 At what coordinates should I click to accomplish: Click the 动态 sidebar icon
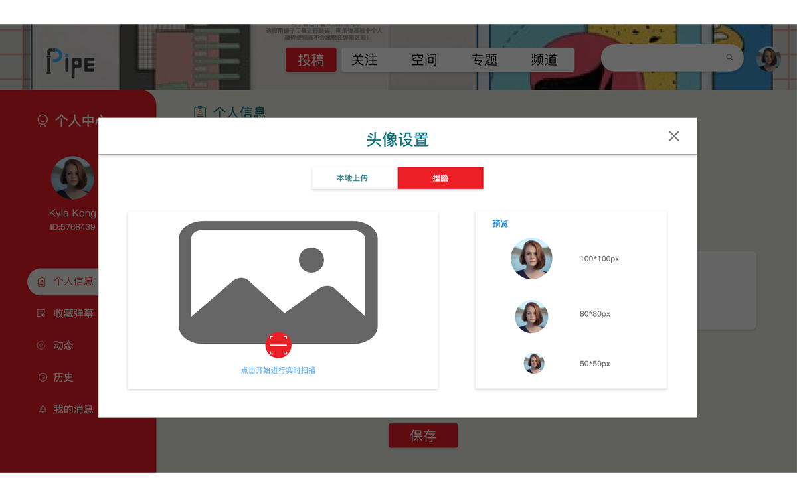[41, 345]
